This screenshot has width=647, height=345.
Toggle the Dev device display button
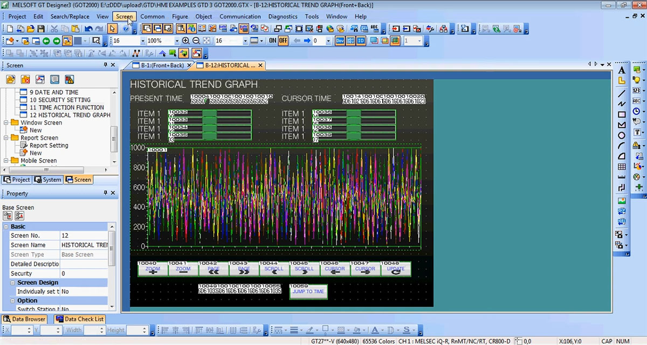pyautogui.click(x=340, y=41)
